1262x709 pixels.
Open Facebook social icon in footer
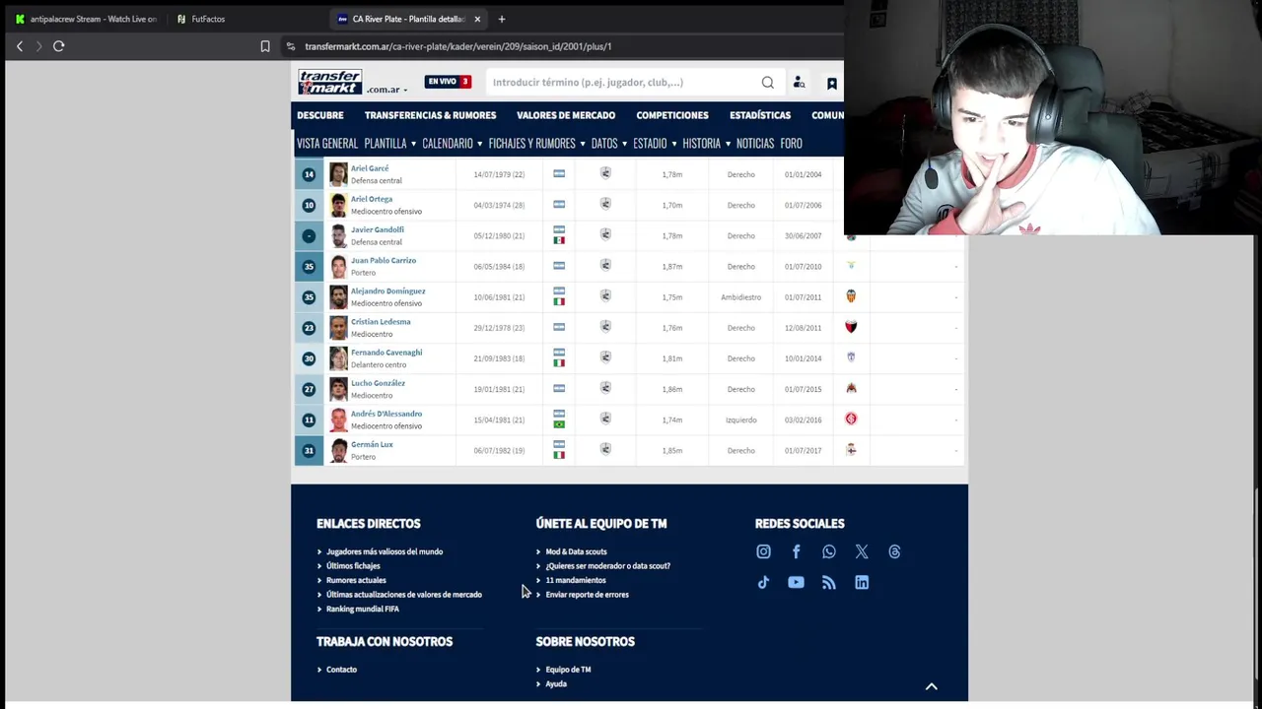tap(796, 552)
